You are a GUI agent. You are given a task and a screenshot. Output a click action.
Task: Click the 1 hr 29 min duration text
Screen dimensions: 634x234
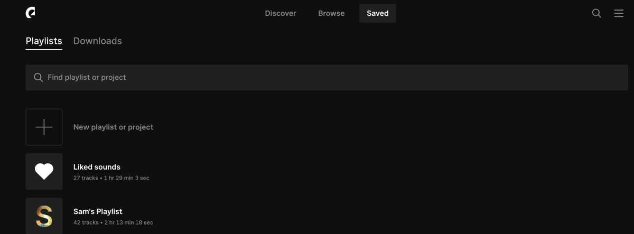[126, 178]
